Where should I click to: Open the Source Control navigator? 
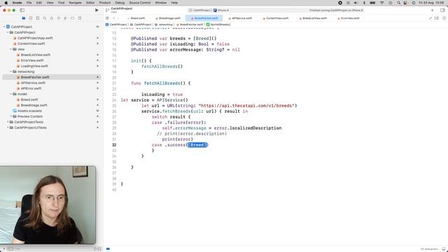[x=31, y=18]
